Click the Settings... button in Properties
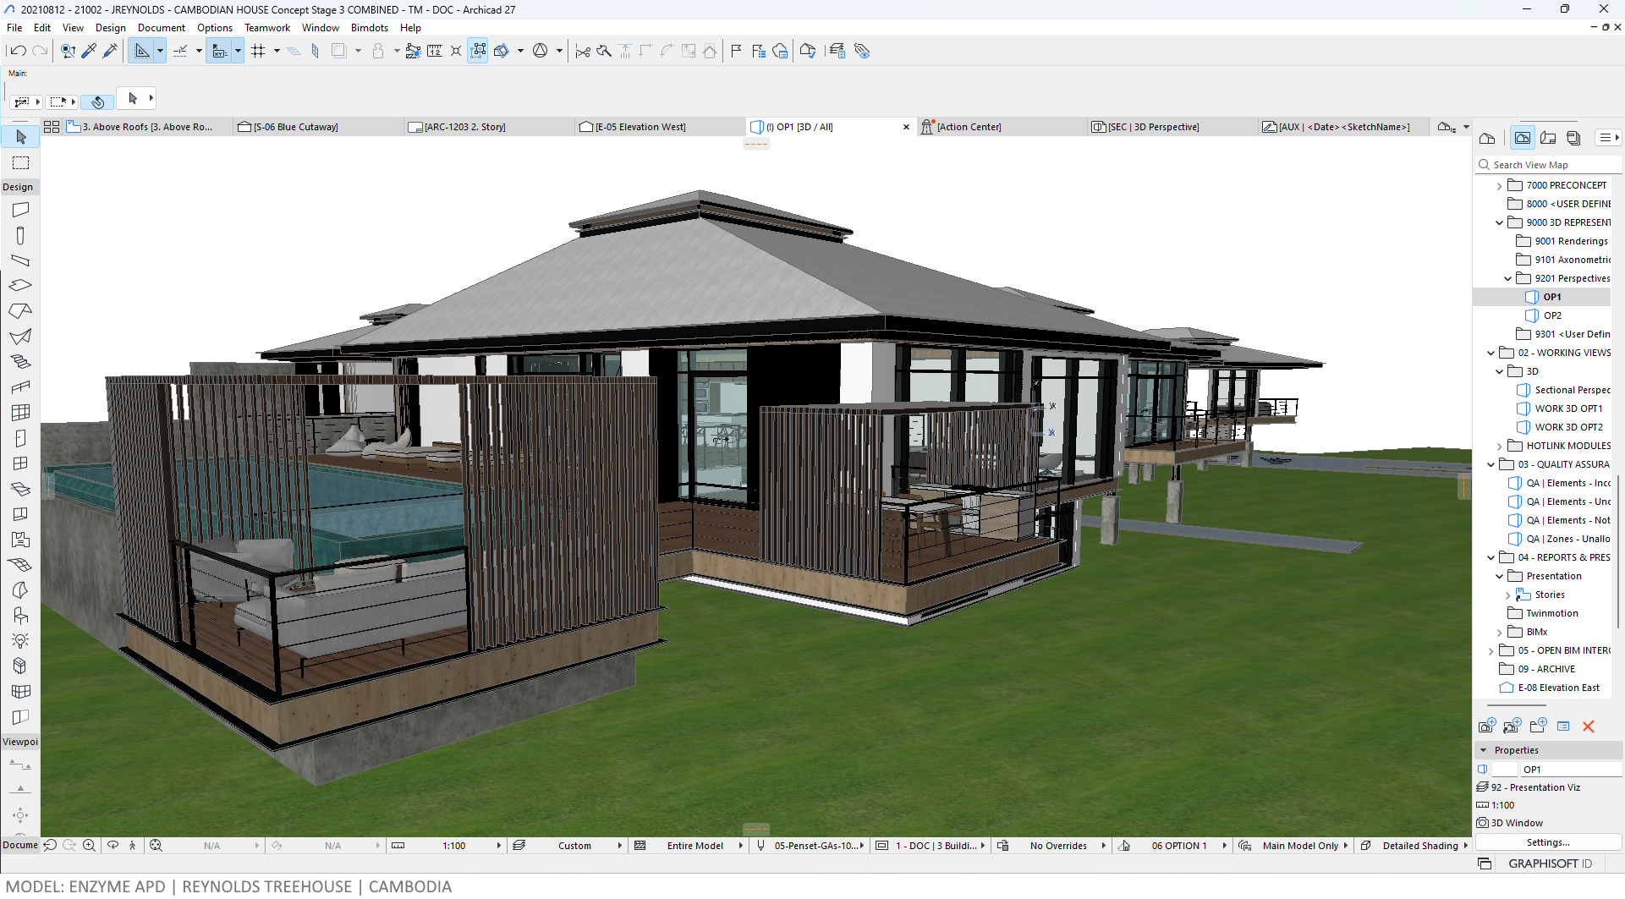The image size is (1625, 899). click(x=1547, y=842)
